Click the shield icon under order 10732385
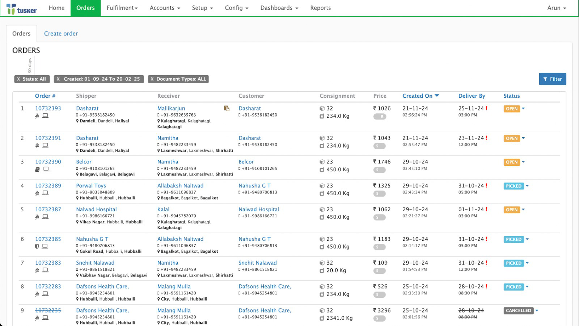This screenshot has width=579, height=326. pyautogui.click(x=37, y=246)
